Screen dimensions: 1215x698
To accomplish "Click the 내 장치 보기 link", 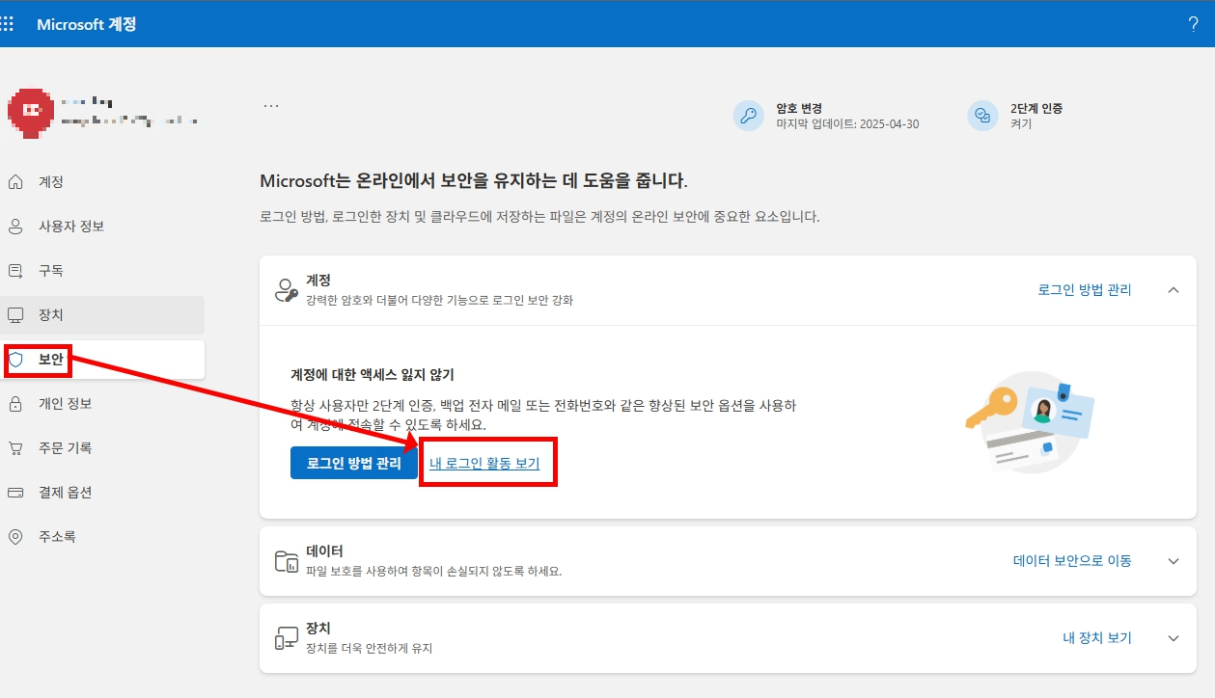I will [1097, 638].
